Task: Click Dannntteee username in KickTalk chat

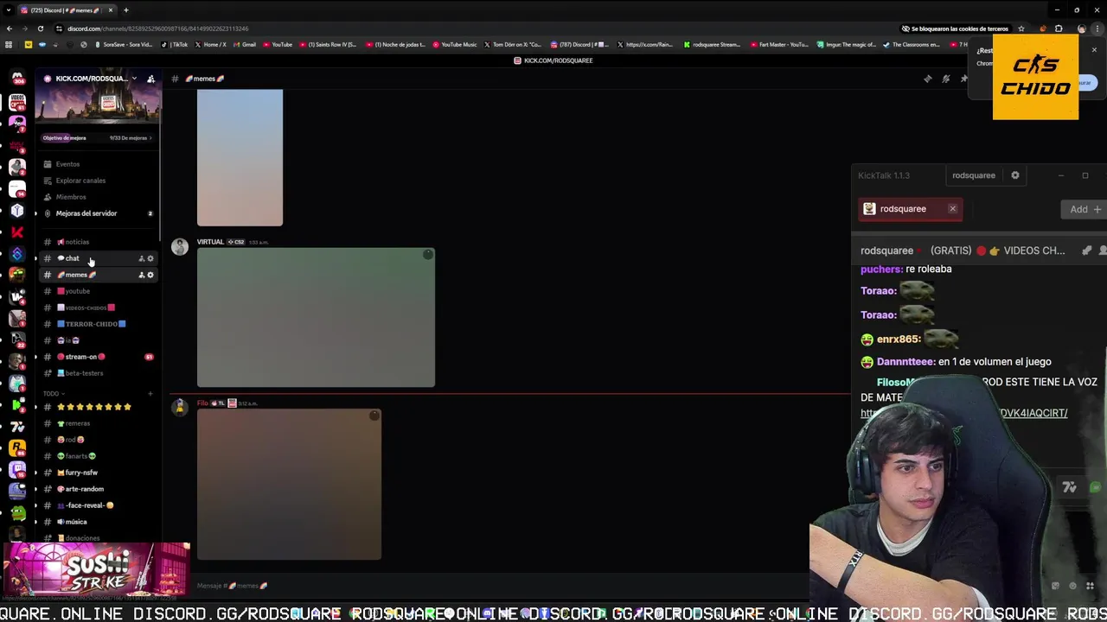Action: click(905, 362)
